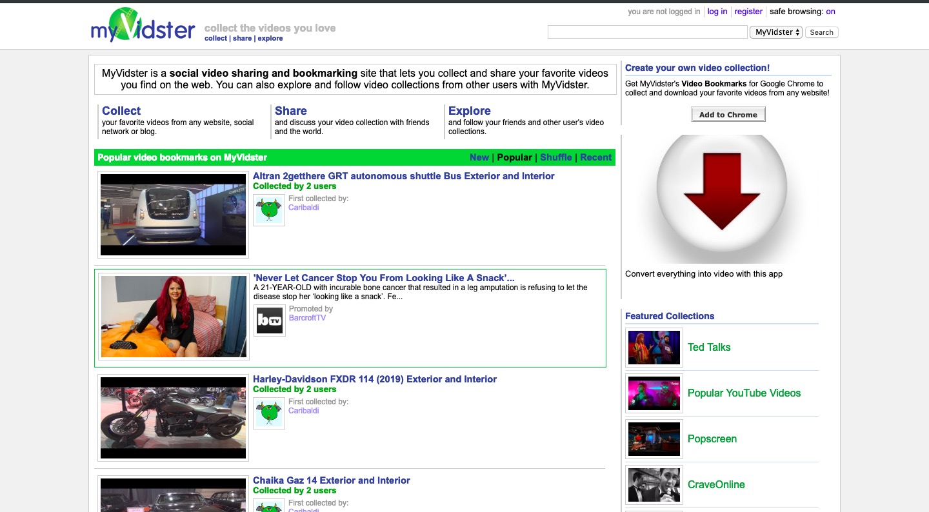This screenshot has height=512, width=929.
Task: Click 'Collected by 2 users' under Chaika Gaz
Action: click(x=295, y=491)
